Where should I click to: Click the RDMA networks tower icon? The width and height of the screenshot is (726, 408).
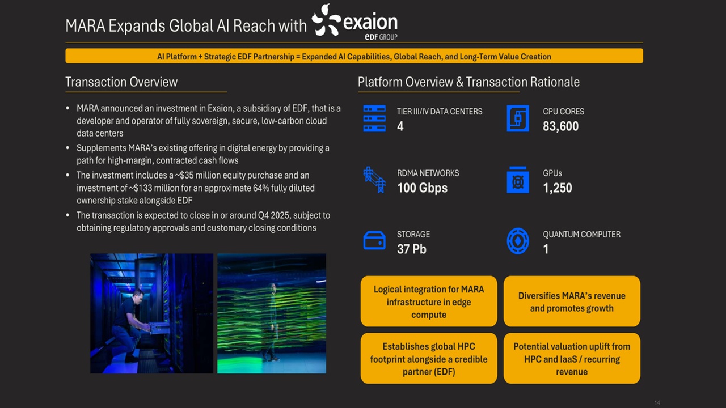click(x=374, y=180)
